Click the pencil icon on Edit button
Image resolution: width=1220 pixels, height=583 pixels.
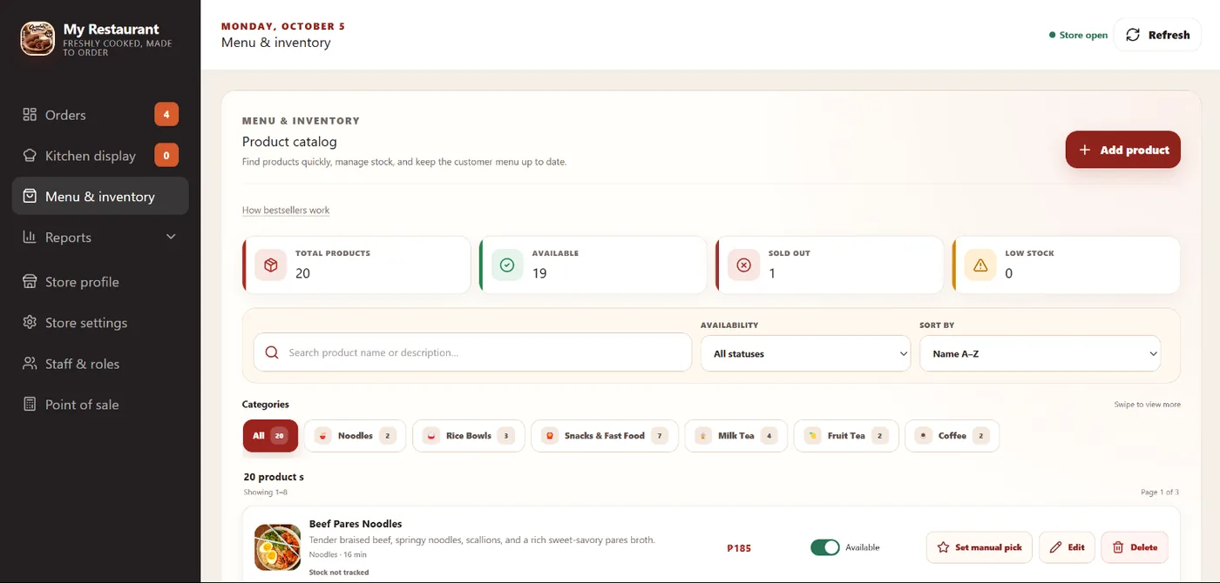pos(1056,547)
